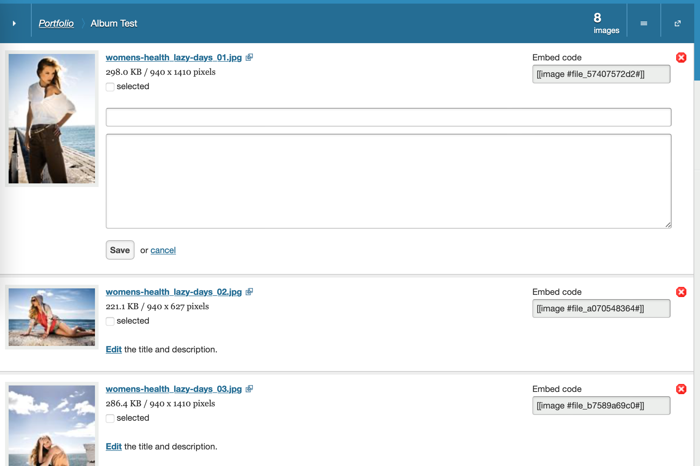Open lazy-days_01.jpg in a new window using its icon

(249, 58)
